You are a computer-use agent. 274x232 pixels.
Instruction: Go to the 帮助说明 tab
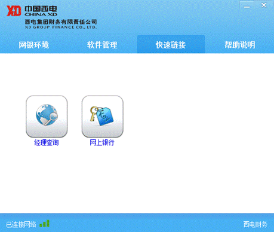tap(240, 45)
